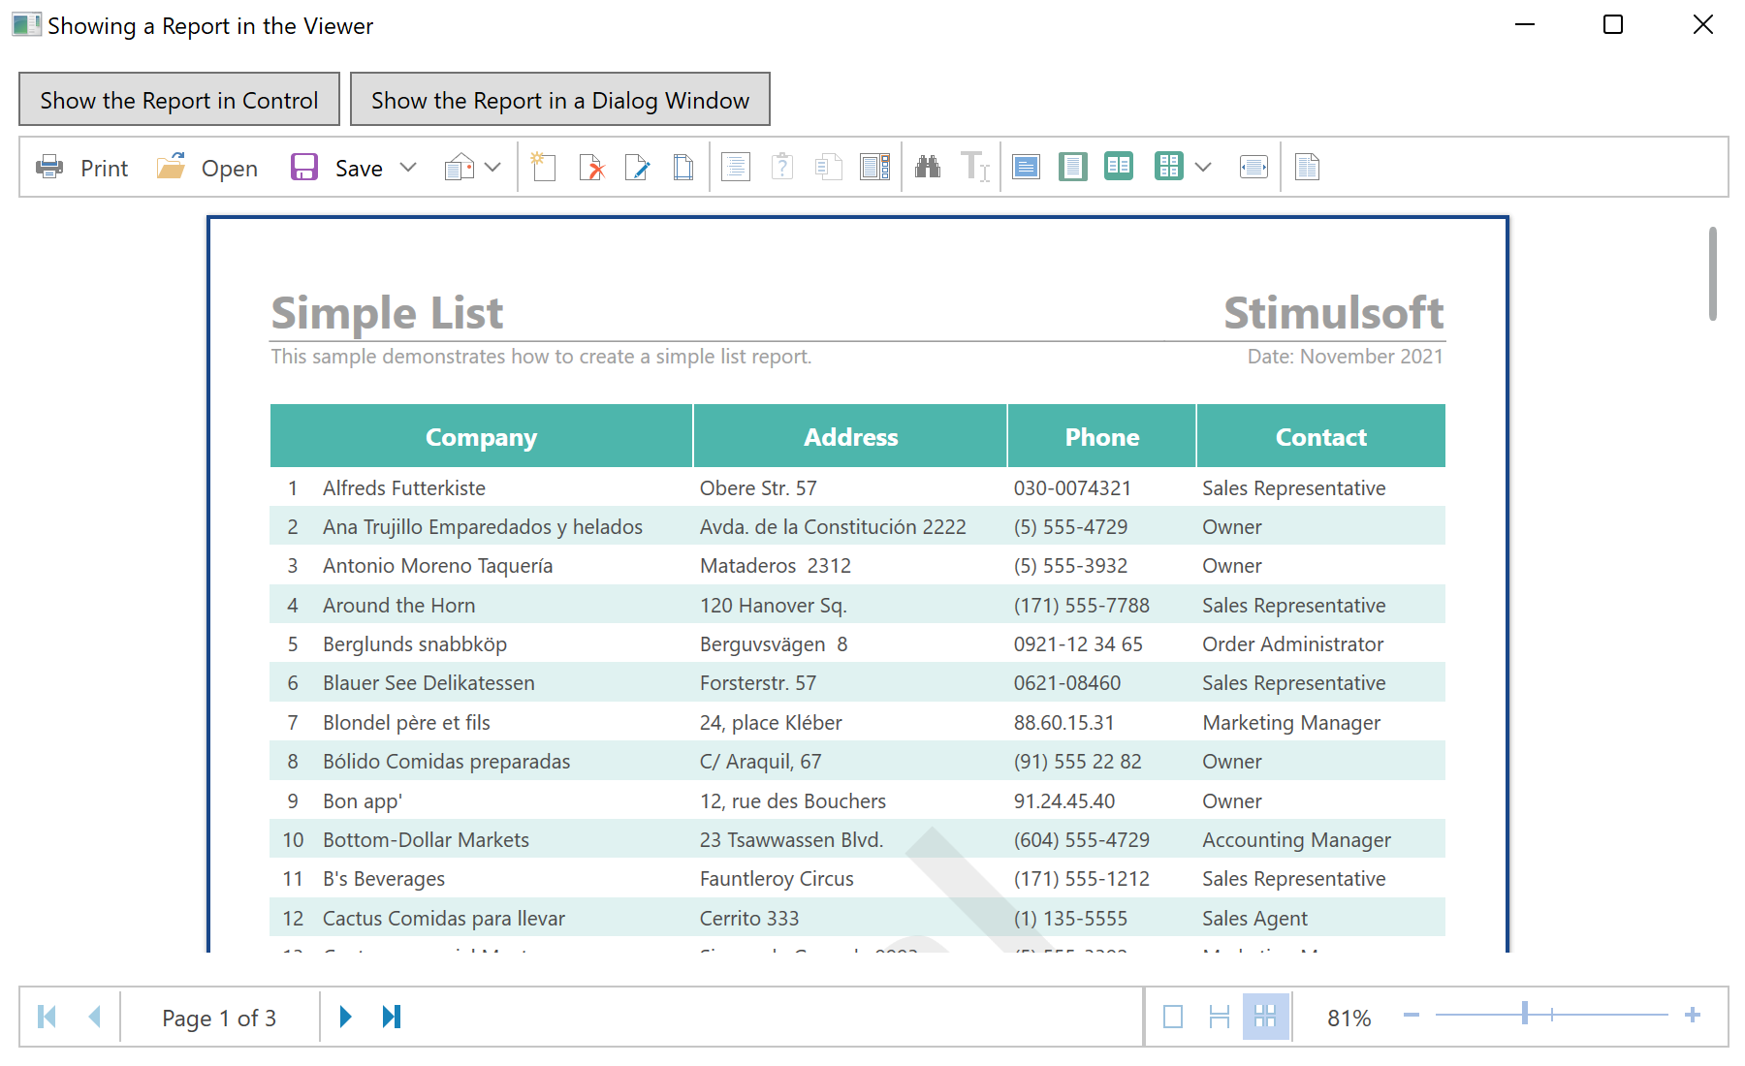
Task: Go to the first page
Action: pos(48,1017)
